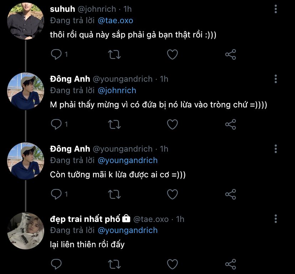The width and height of the screenshot is (295, 274).
Task: Open the @johnrich mention in Đông Anh's reply
Action: coord(117,91)
